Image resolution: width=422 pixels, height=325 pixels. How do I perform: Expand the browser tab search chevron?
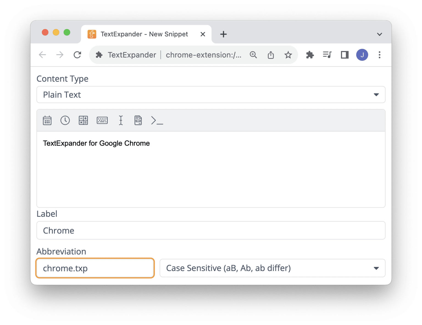click(379, 34)
